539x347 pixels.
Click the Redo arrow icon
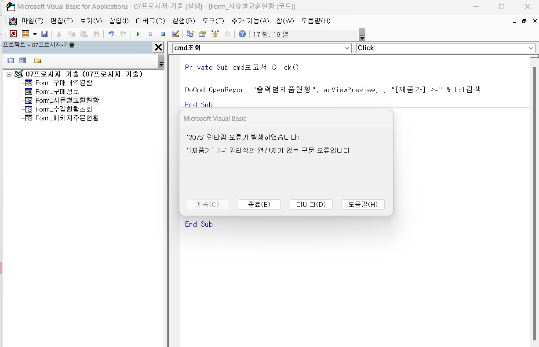point(123,34)
